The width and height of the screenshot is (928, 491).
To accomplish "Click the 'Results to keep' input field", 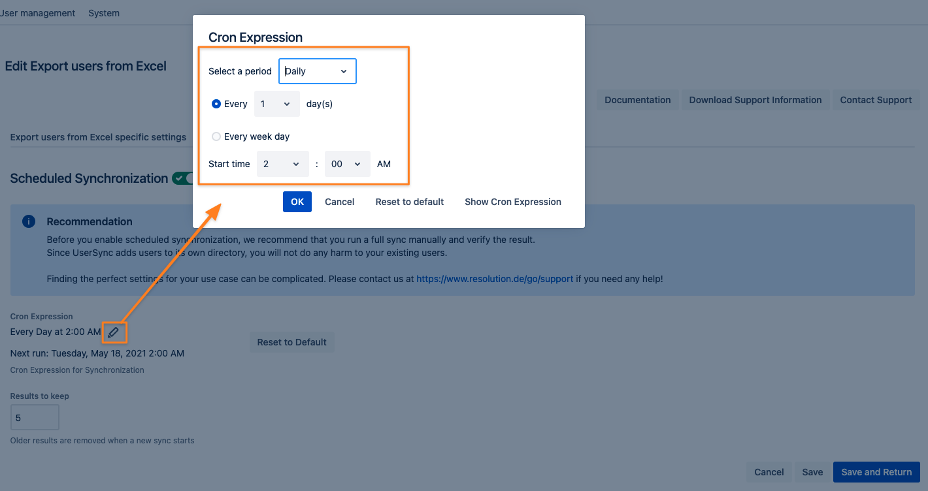I will coord(35,417).
